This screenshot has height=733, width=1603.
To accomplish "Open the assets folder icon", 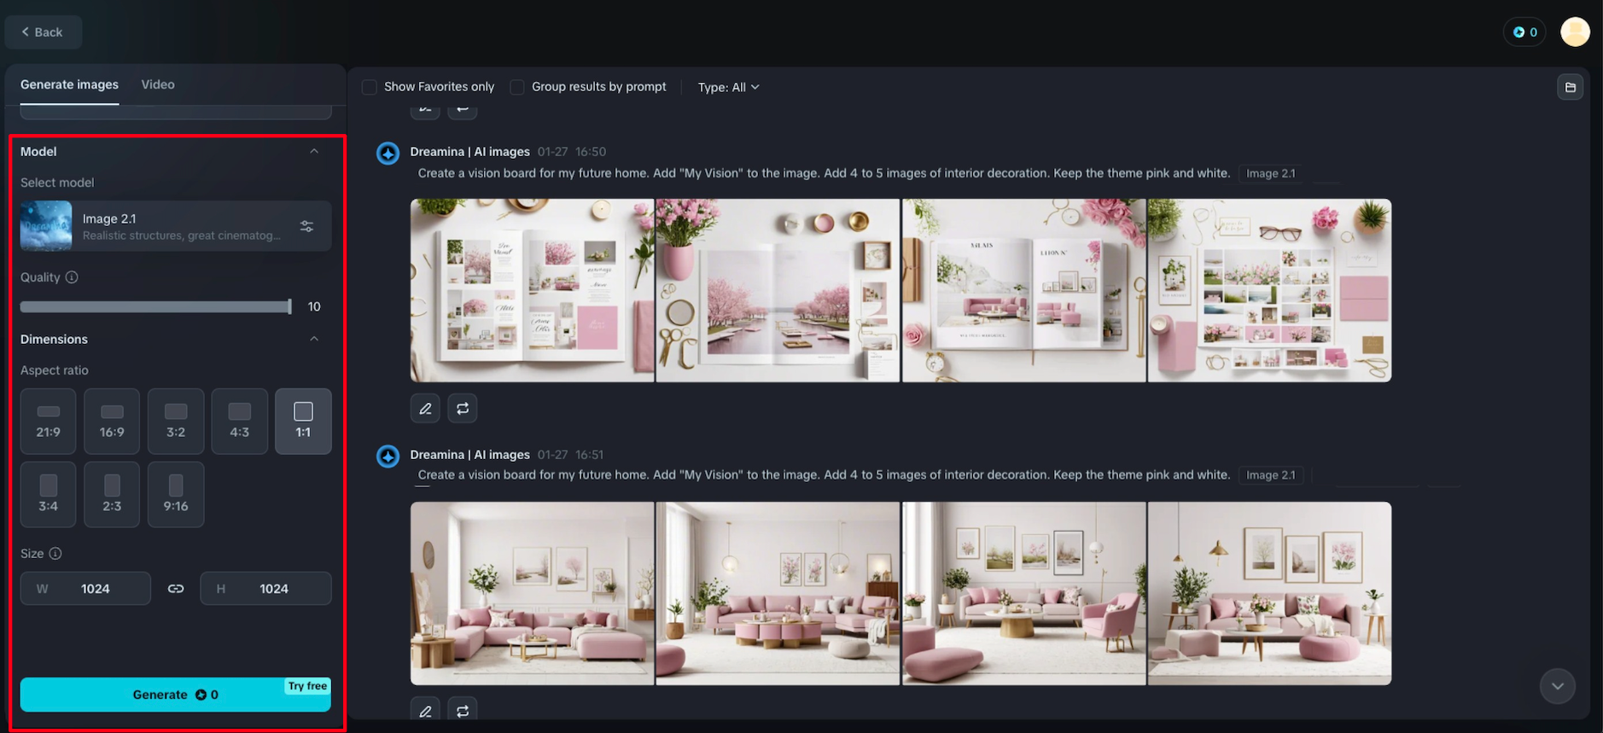I will 1571,87.
